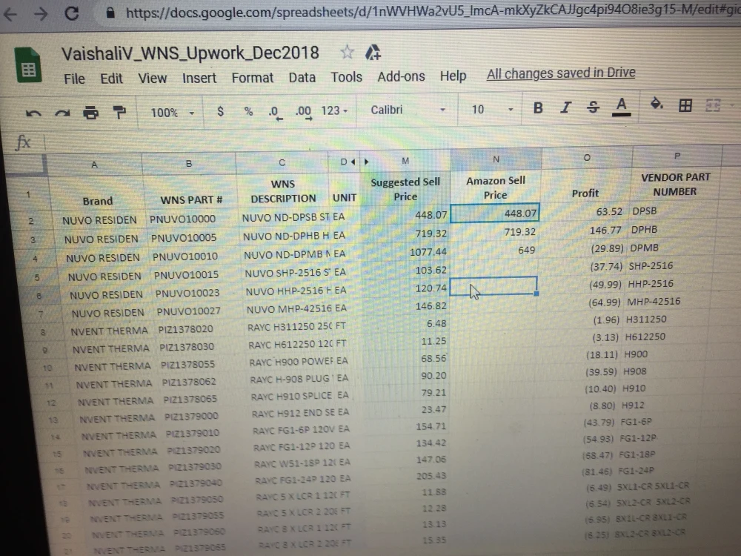Select column C header
This screenshot has height=556, width=741.
[282, 162]
